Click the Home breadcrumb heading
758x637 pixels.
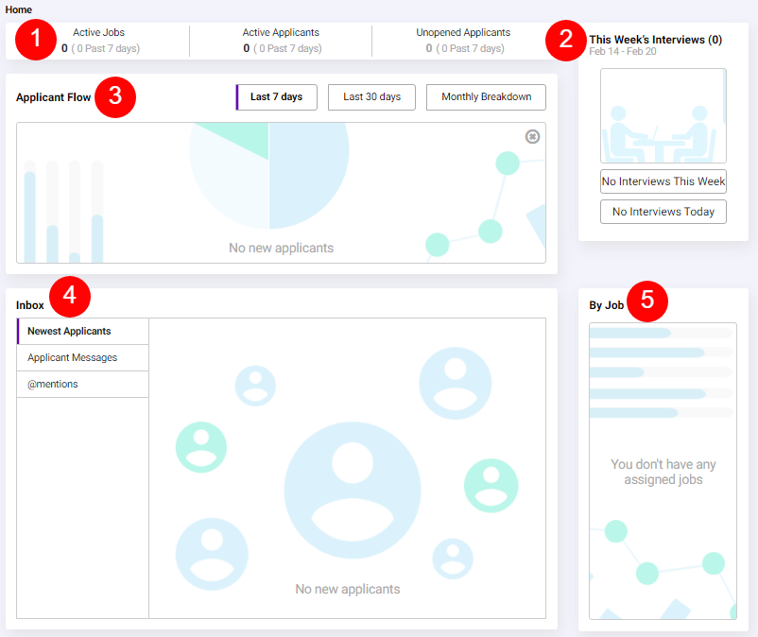point(18,9)
